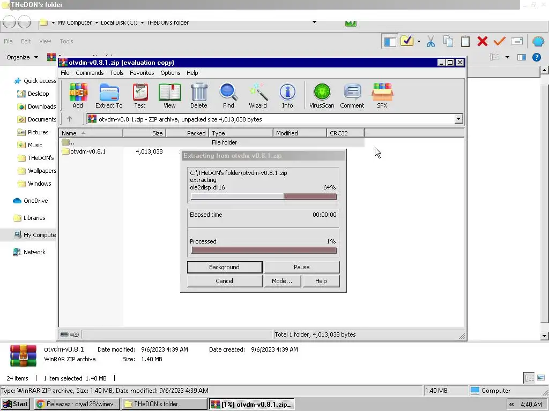Go up one level in WinRAR
Image resolution: width=549 pixels, height=411 pixels.
tap(70, 119)
